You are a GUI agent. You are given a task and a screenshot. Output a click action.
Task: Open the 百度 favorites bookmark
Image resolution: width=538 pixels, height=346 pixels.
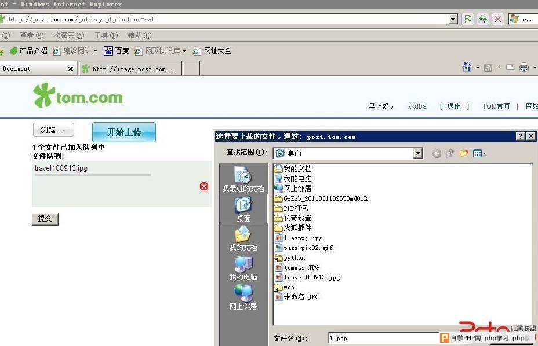coord(117,51)
